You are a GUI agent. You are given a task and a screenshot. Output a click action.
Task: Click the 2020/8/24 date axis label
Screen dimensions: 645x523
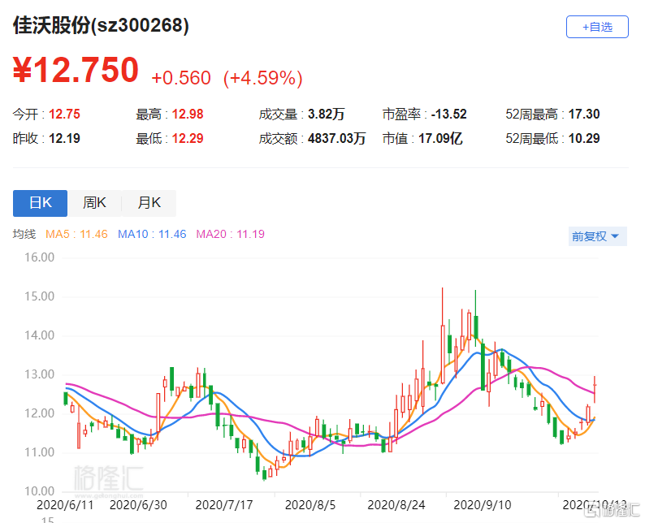coord(396,505)
